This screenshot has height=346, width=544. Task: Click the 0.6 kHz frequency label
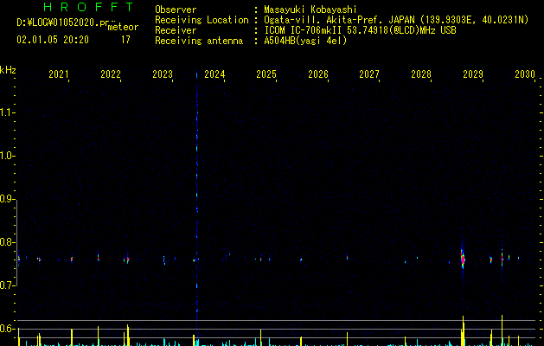pyautogui.click(x=7, y=329)
